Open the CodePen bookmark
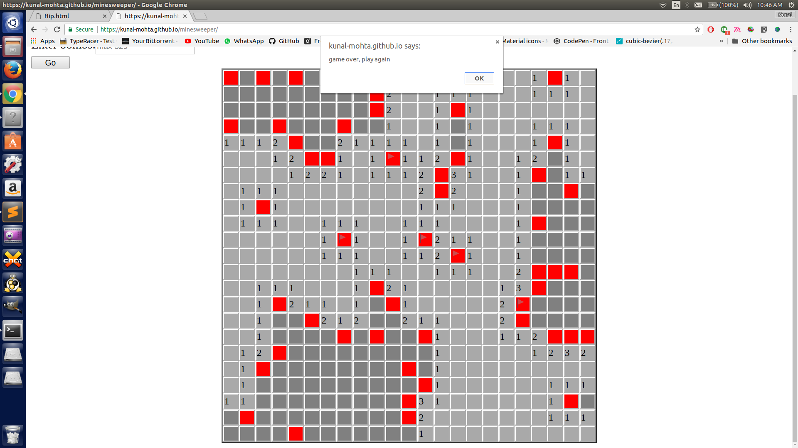The height and width of the screenshot is (448, 798). coord(581,41)
